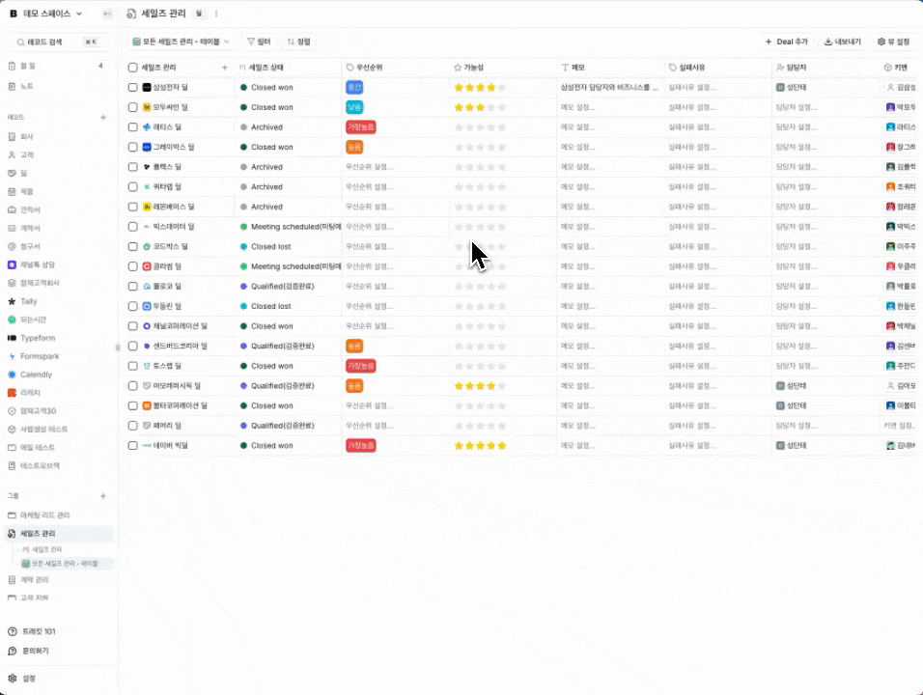Open 정렬 sort options
Screen dimensions: 923x695
coord(298,42)
